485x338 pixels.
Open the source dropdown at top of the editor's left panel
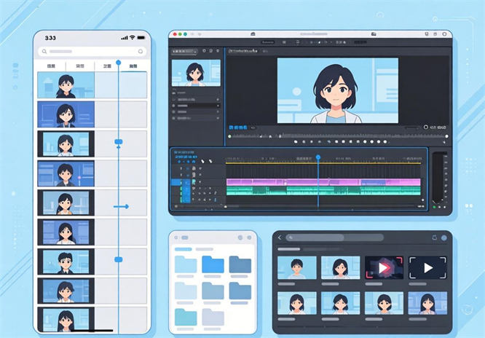185,52
